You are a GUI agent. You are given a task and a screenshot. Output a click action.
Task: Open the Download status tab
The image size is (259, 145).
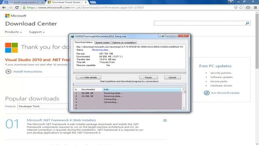(84, 42)
